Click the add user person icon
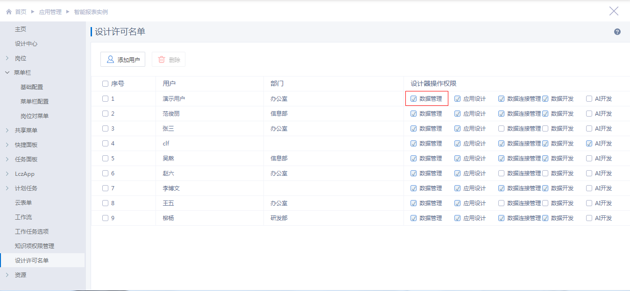This screenshot has height=291, width=630. pyautogui.click(x=110, y=60)
